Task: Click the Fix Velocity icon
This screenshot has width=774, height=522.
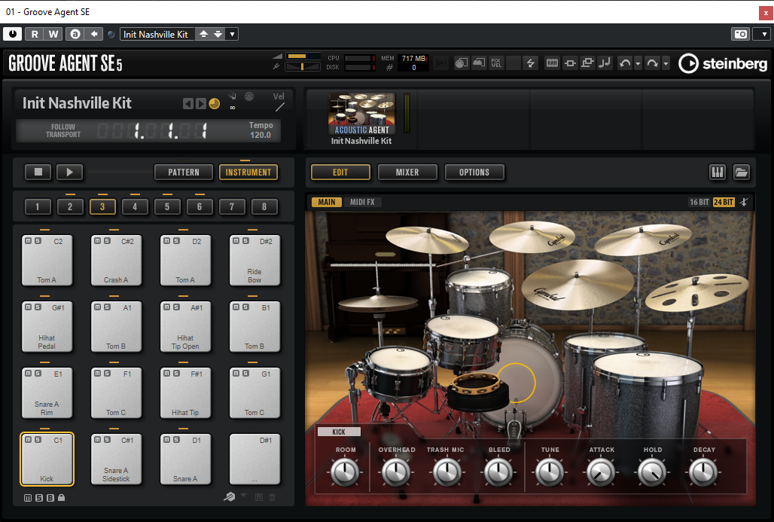Action: [496, 63]
